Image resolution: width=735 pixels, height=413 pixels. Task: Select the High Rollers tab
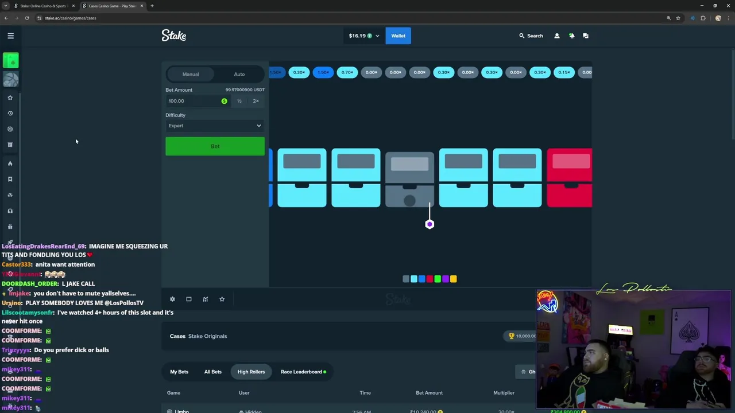click(x=251, y=372)
